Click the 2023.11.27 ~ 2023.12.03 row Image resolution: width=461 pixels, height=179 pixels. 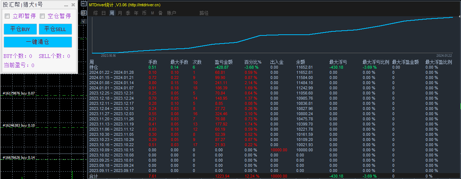(274, 114)
